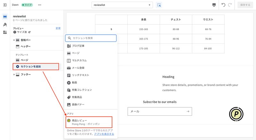Click the redo arrow

click(230, 5)
